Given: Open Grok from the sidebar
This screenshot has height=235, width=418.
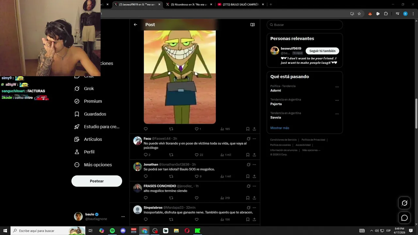Looking at the screenshot, I should 84,88.
